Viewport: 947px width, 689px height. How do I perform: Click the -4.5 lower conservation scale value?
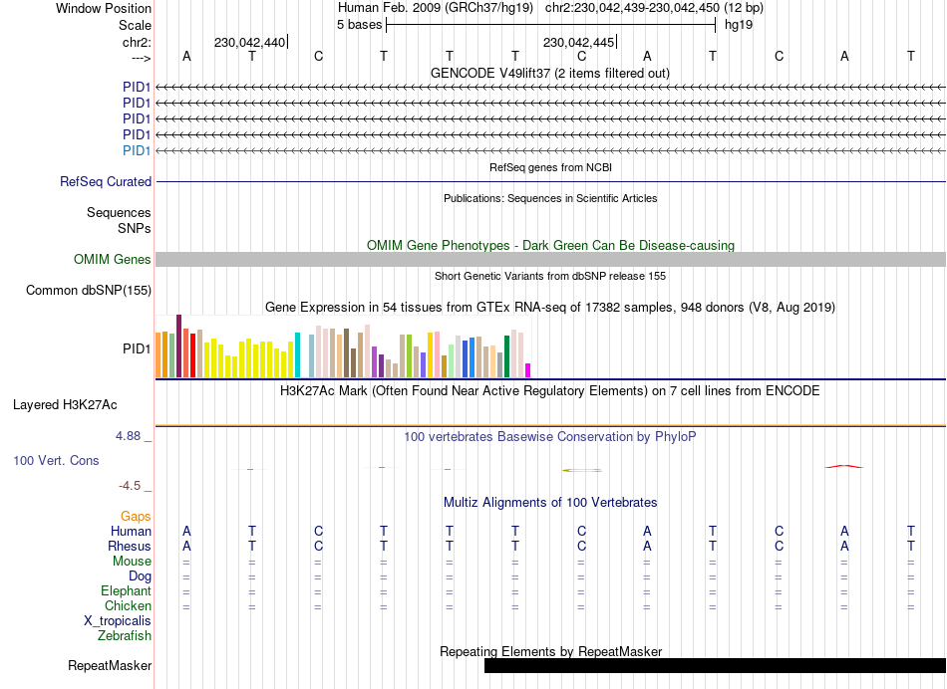coord(130,486)
